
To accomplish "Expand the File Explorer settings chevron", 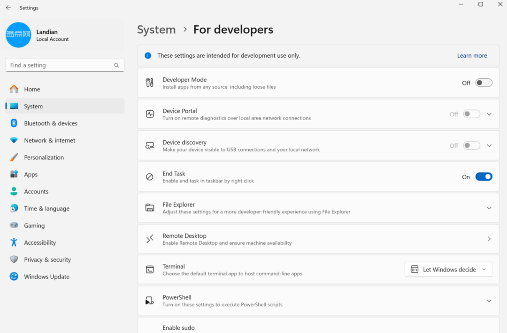I will (x=489, y=208).
